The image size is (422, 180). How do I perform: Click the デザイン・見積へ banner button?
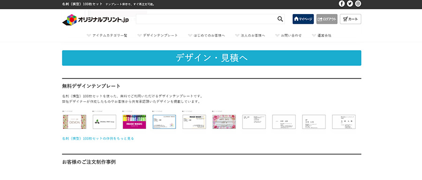click(x=211, y=58)
